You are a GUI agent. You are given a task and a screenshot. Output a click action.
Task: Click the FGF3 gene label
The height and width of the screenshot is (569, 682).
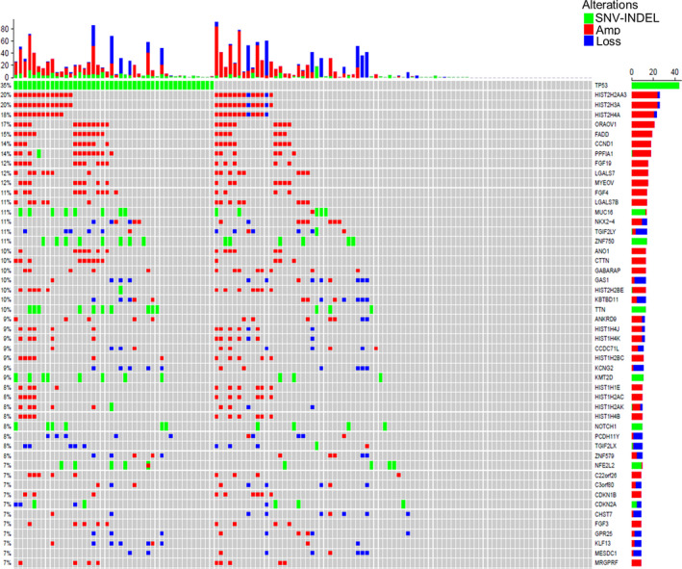tap(601, 524)
